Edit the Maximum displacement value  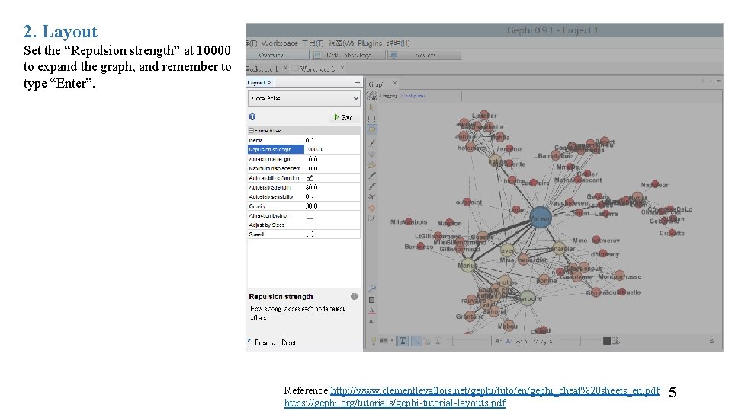pos(332,168)
